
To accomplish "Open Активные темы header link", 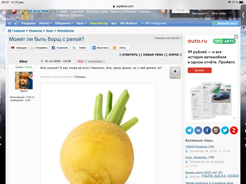I will (x=97, y=11).
